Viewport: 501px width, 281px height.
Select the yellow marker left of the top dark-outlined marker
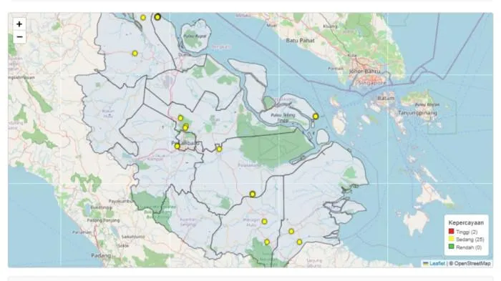pos(143,18)
